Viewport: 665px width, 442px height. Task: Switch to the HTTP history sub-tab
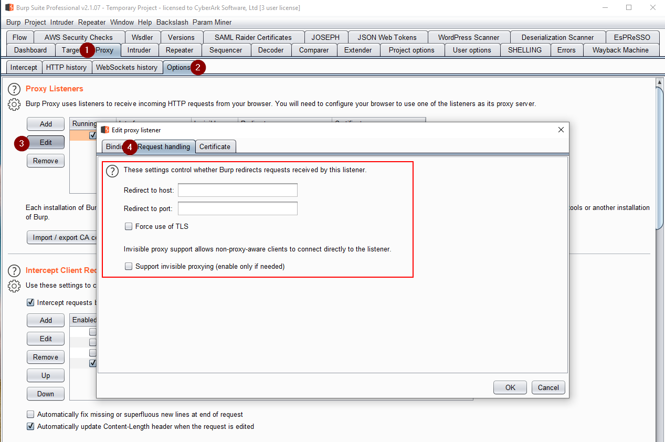tap(66, 67)
